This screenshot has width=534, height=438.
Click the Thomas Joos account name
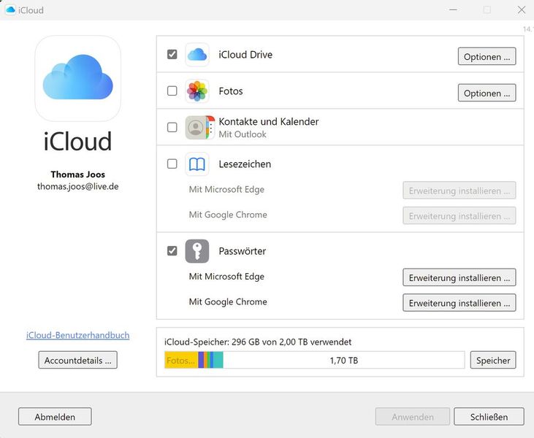77,174
